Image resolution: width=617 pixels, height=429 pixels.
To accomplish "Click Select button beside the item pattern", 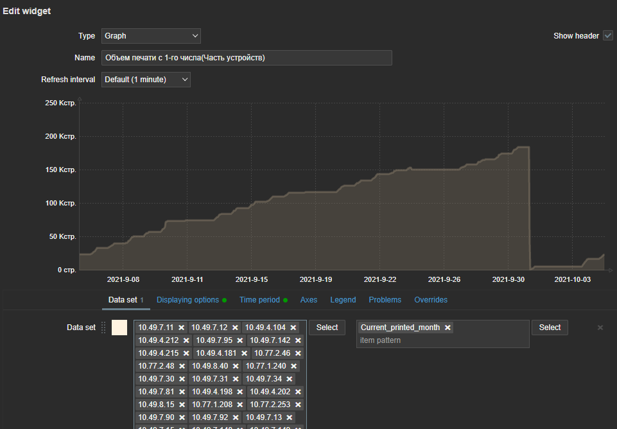I will 550,328.
